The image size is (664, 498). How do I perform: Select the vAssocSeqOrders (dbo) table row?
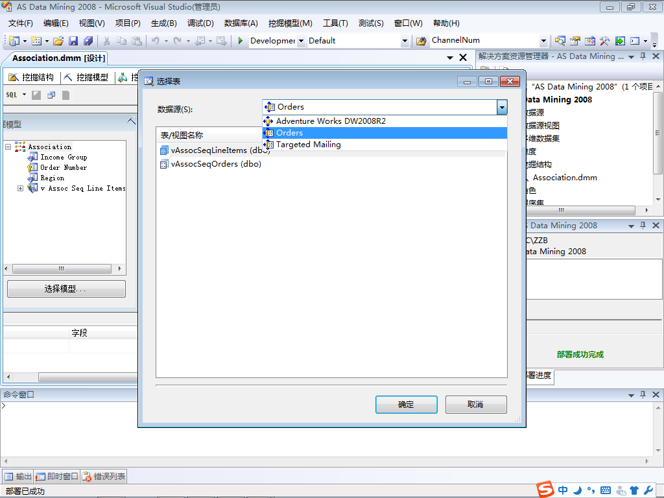click(x=211, y=164)
